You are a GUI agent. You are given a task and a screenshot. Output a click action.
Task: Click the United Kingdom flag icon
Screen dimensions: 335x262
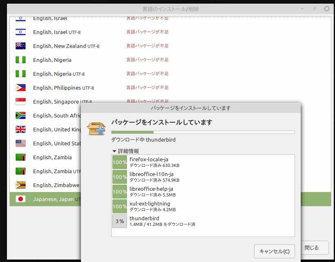pyautogui.click(x=20, y=129)
